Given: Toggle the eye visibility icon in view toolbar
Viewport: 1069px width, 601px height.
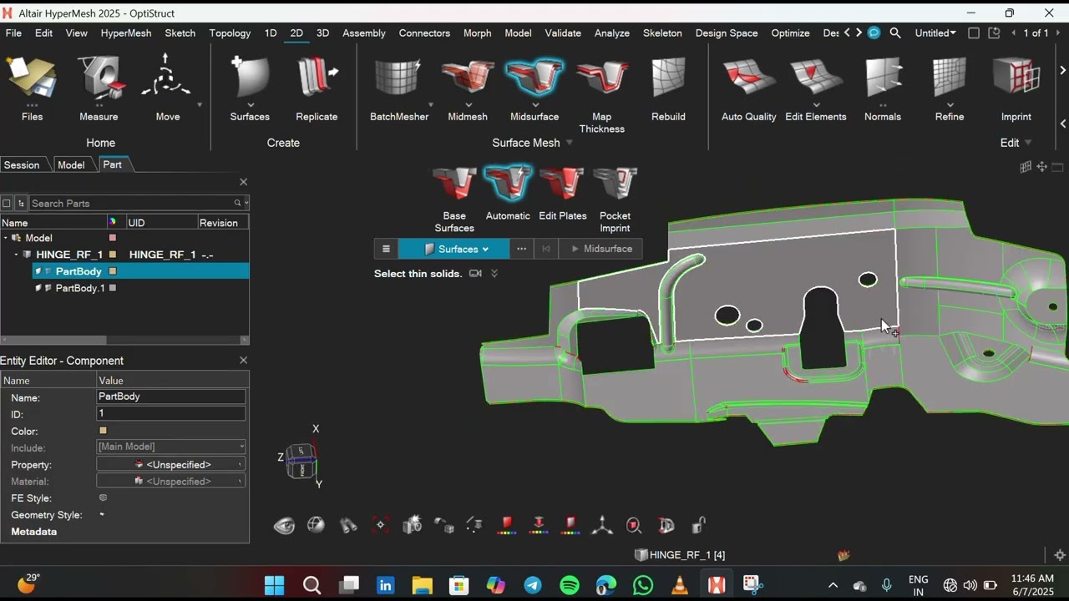Looking at the screenshot, I should tap(284, 526).
